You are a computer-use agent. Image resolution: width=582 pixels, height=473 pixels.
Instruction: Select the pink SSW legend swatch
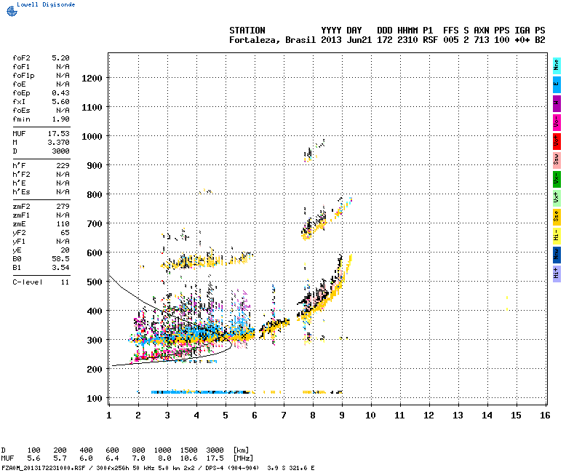click(x=557, y=159)
